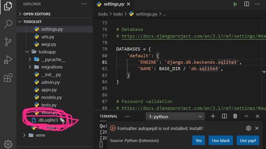The height and width of the screenshot is (149, 266).
Task: Click the EXPLORER panel title
Action: pyautogui.click(x=32, y=4)
